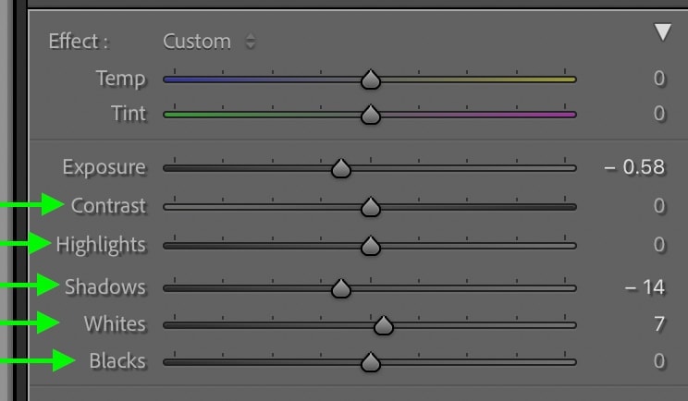
Task: Select the Exposure value field showing -0.58
Action: (x=634, y=167)
